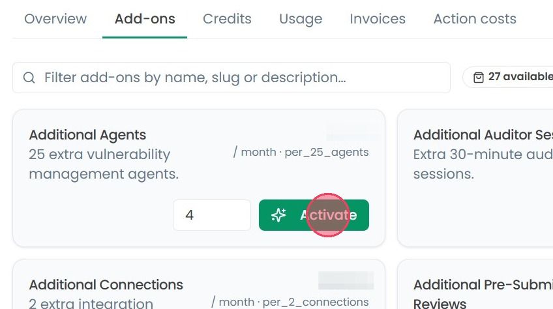Click the quantity field showing 4
Screen dimensions: 553x309
(212, 215)
